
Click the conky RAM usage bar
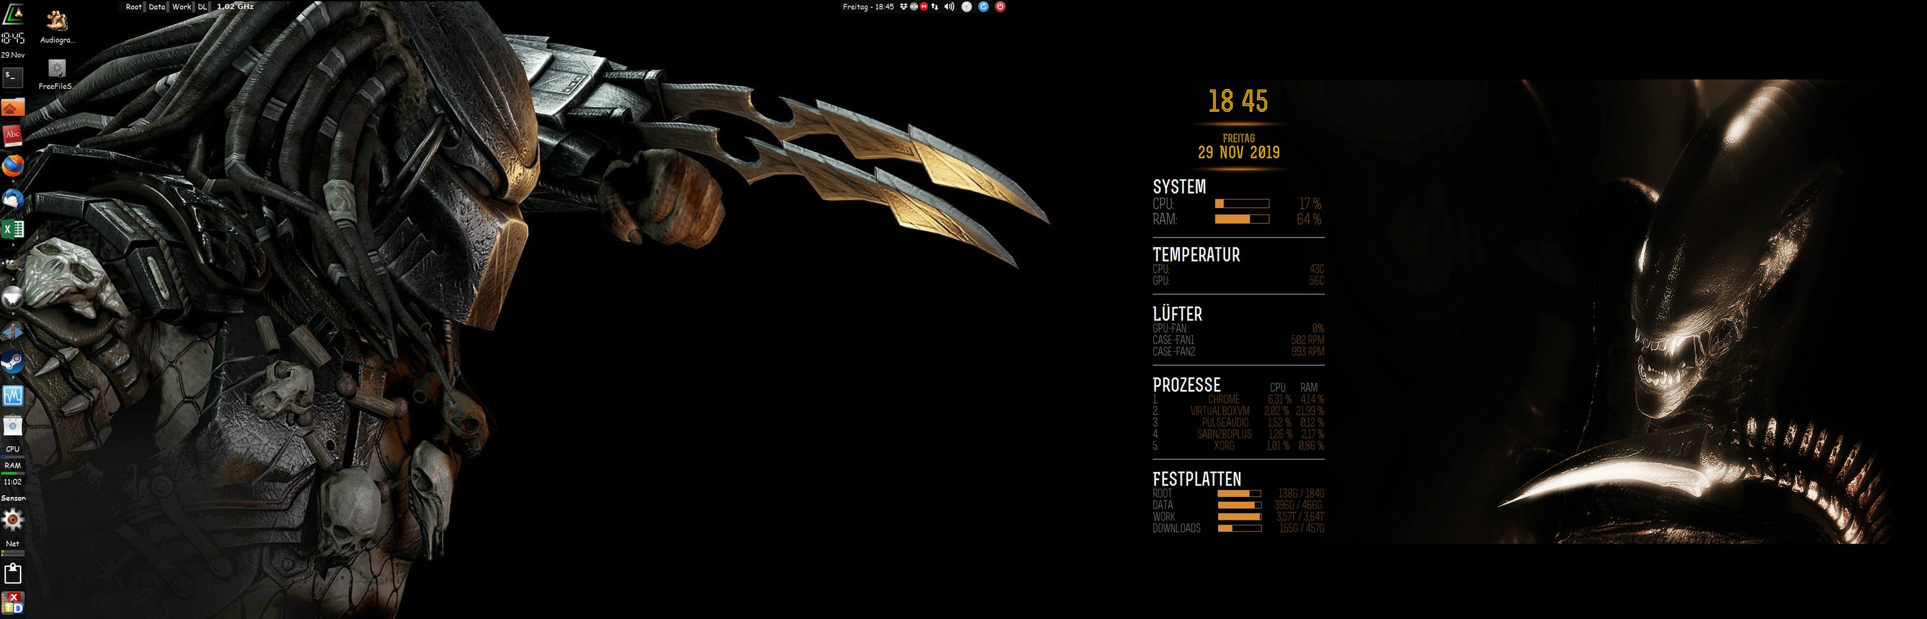1242,219
